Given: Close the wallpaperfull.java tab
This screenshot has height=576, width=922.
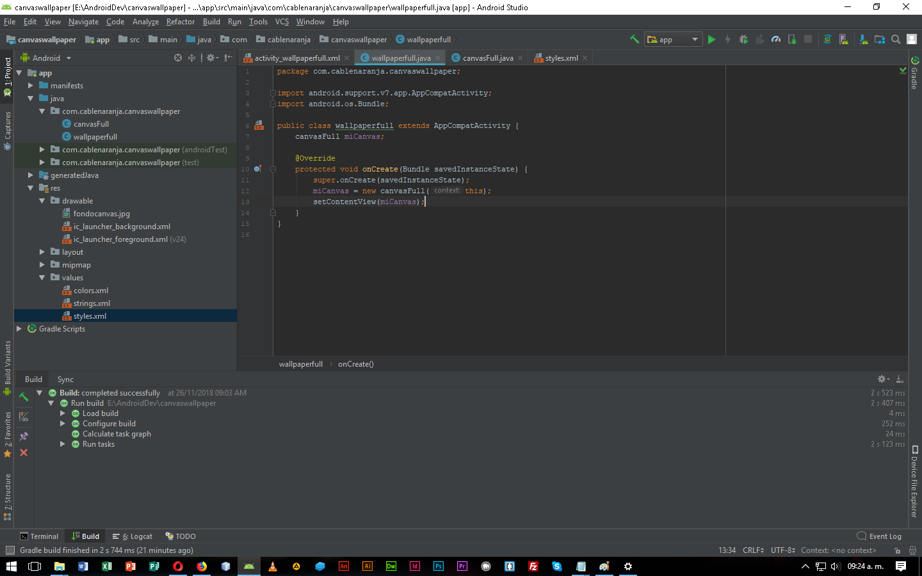Looking at the screenshot, I should point(438,58).
